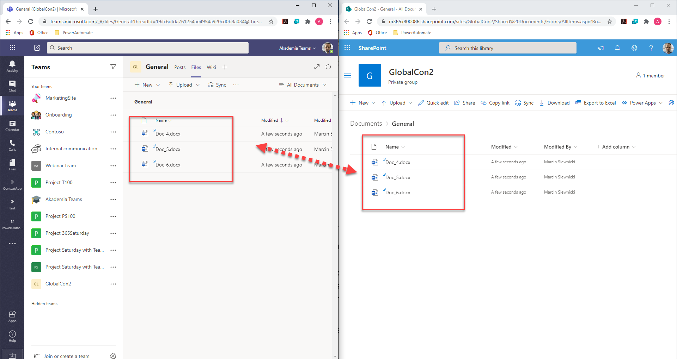
Task: Open PowerPlatform app in Teams sidebar
Action: [12, 224]
